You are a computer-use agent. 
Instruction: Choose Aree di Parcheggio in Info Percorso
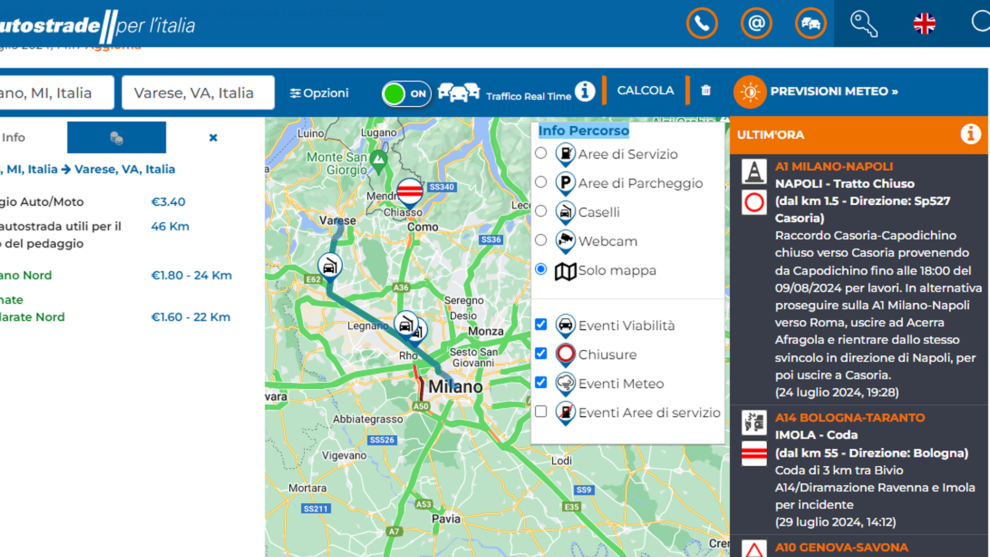[541, 182]
